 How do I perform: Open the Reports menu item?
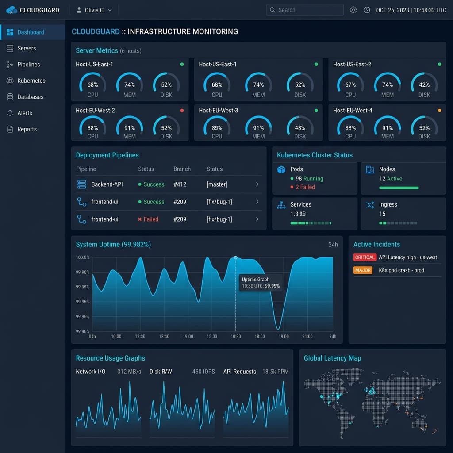33,129
